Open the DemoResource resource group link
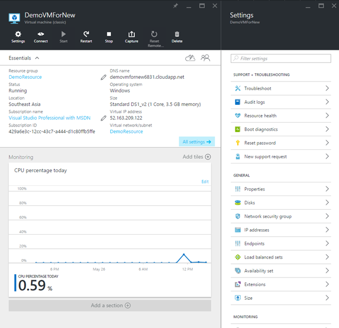Screen dimensions: 339x328 [25, 77]
